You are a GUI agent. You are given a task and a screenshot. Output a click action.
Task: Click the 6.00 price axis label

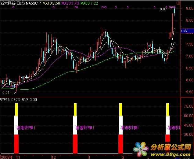[190, 80]
